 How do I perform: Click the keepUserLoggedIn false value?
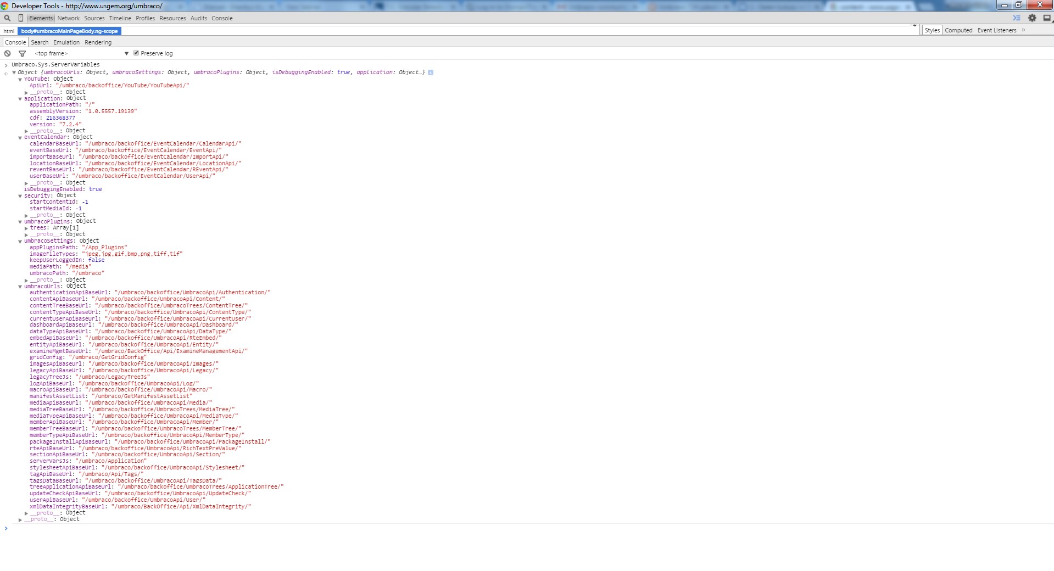96,260
